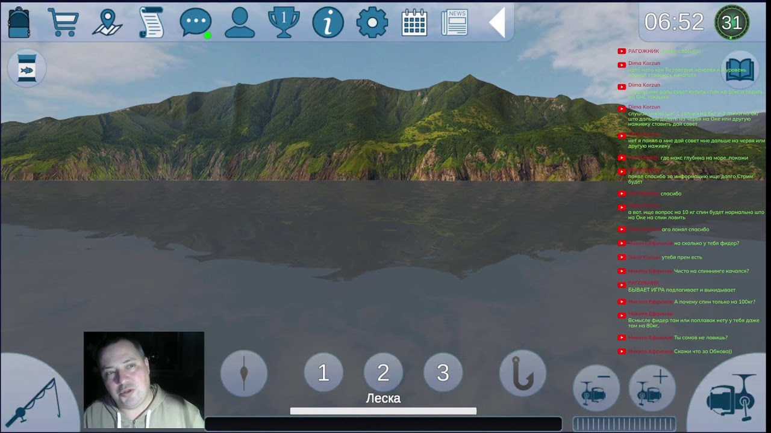Open the player profile
Viewport: 771px width, 433px height.
point(240,23)
